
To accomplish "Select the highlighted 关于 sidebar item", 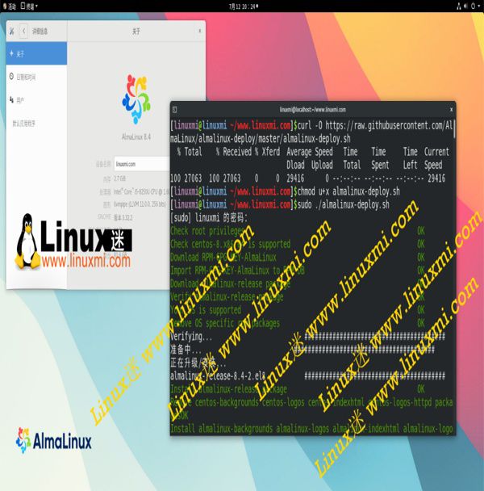I will [36, 53].
